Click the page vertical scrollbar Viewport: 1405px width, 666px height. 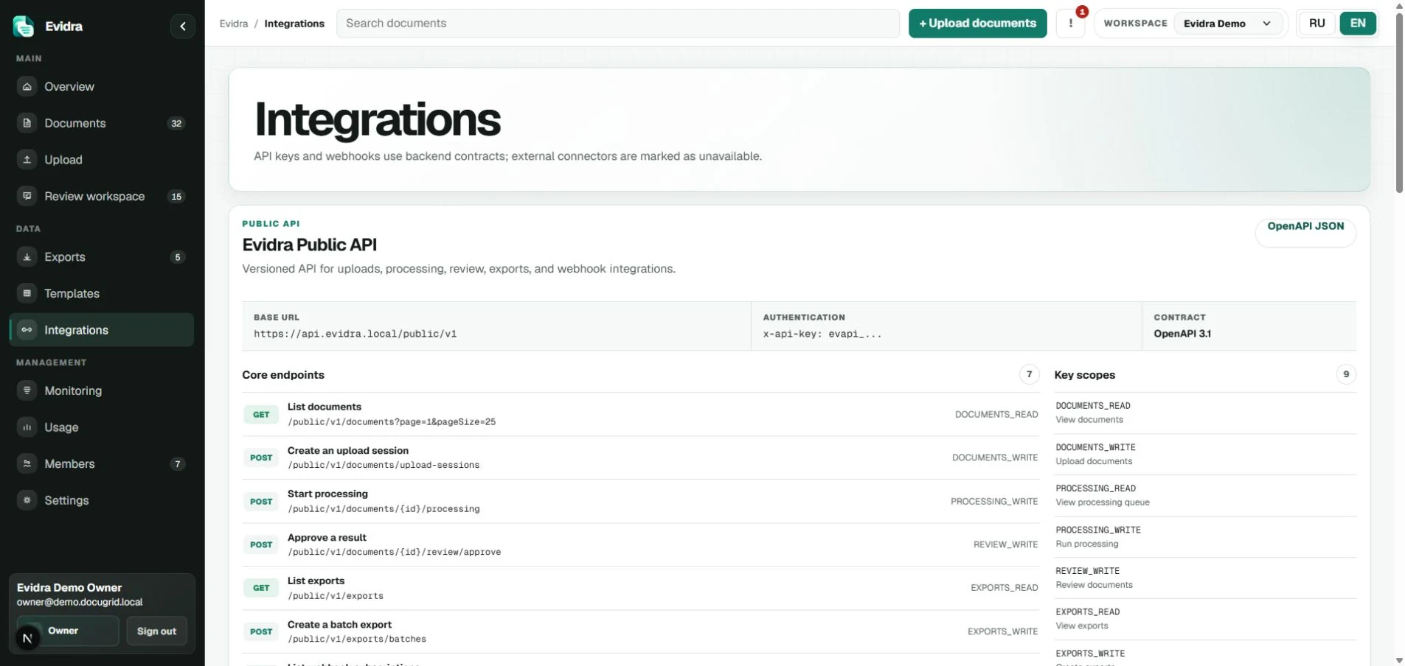point(1399,103)
